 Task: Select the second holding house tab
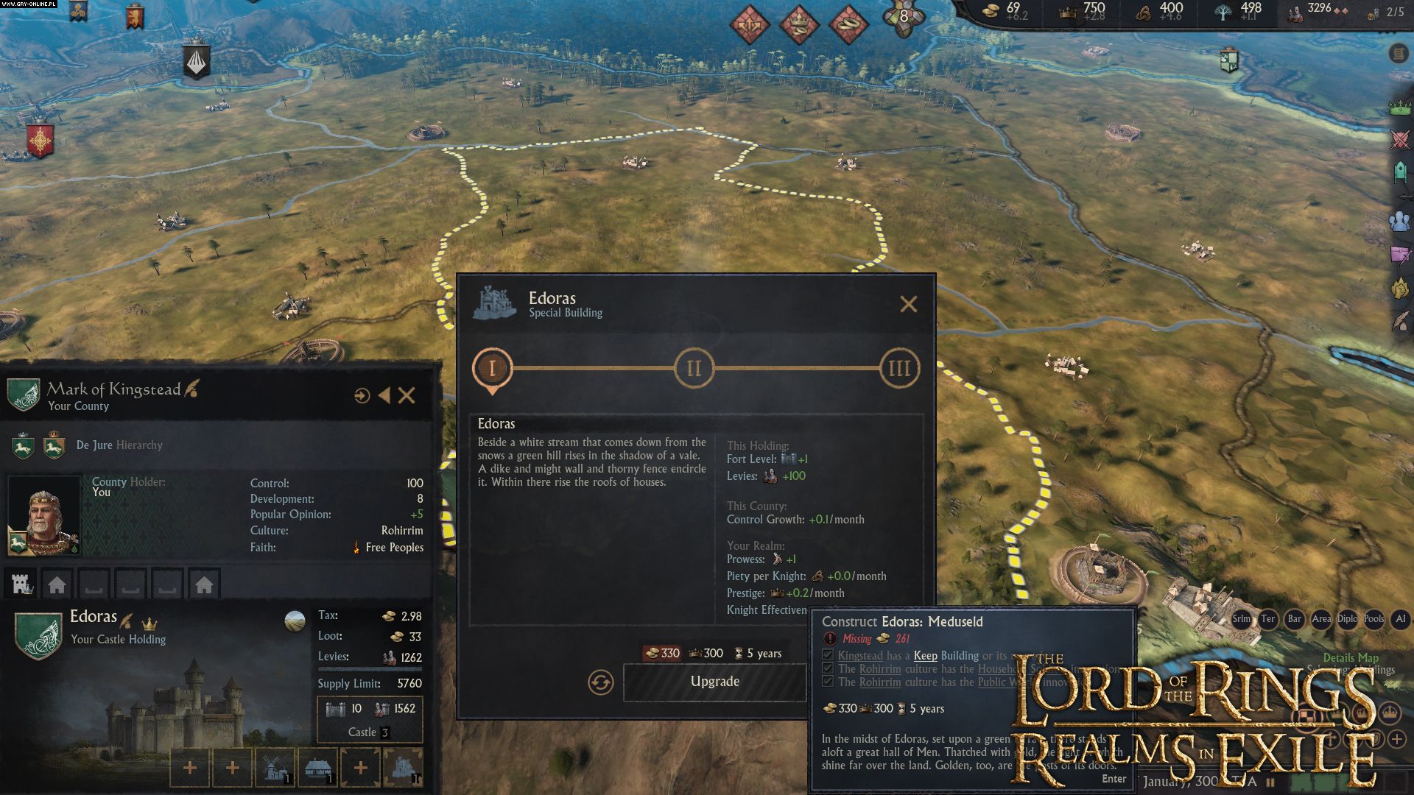205,584
